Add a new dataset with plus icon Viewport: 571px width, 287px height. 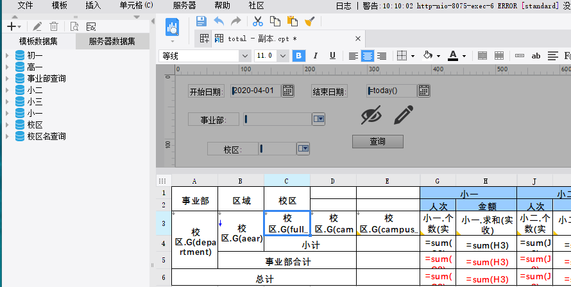pos(12,26)
